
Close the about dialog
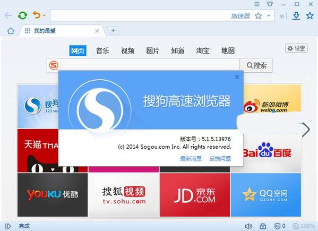point(237,77)
